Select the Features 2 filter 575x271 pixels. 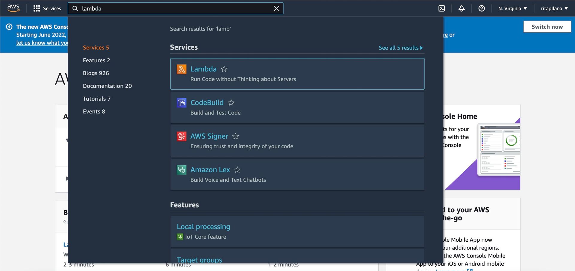click(96, 60)
